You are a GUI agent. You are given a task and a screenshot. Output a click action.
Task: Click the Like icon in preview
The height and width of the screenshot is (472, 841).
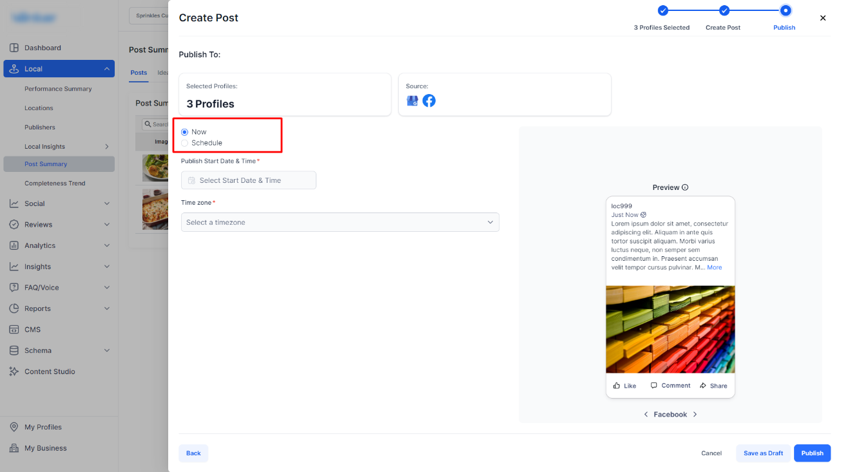pos(617,386)
